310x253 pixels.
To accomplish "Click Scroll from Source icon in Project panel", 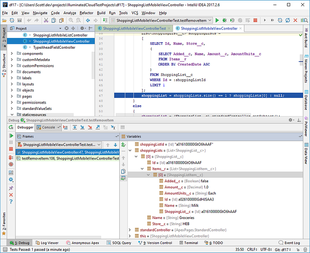I will tap(67, 28).
